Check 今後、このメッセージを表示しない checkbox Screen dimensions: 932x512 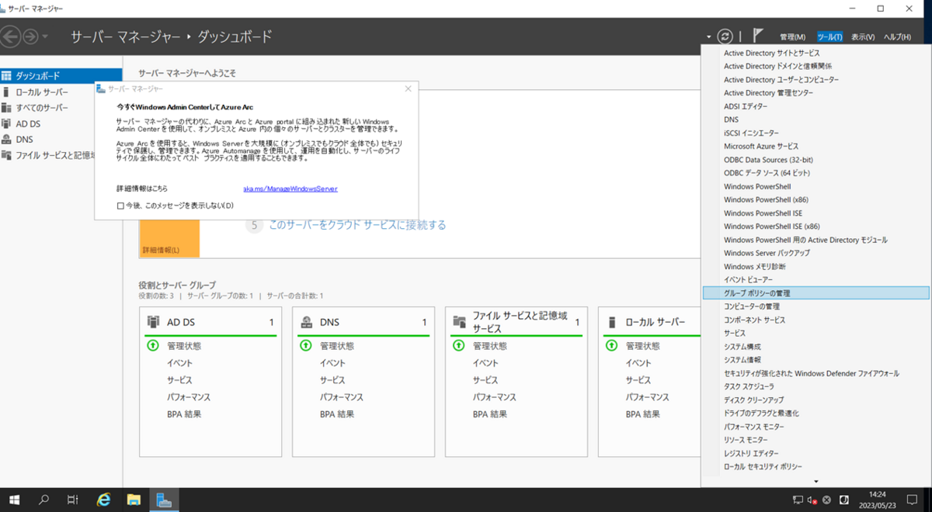pyautogui.click(x=120, y=206)
